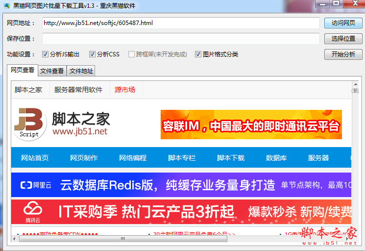Toggle the 分析JS输出 checkbox

click(x=45, y=54)
